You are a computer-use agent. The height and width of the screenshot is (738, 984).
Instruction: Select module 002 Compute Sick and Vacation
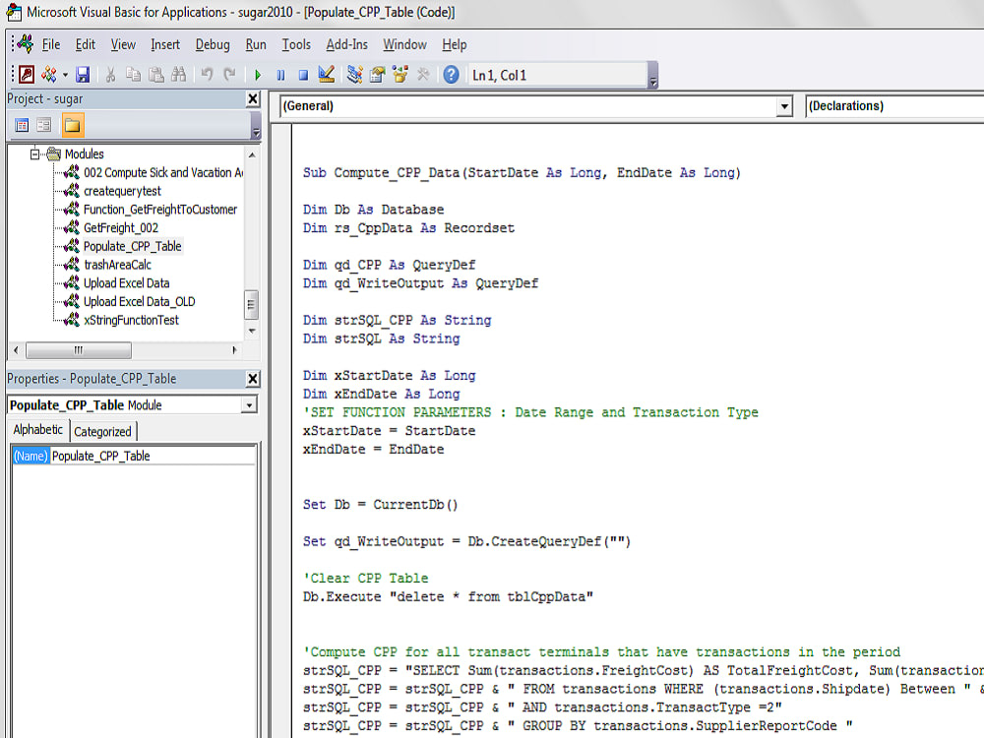click(163, 172)
